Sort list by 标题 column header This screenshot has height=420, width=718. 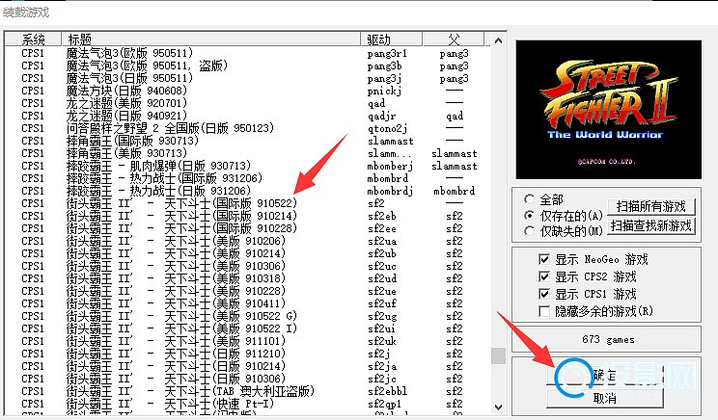point(211,39)
